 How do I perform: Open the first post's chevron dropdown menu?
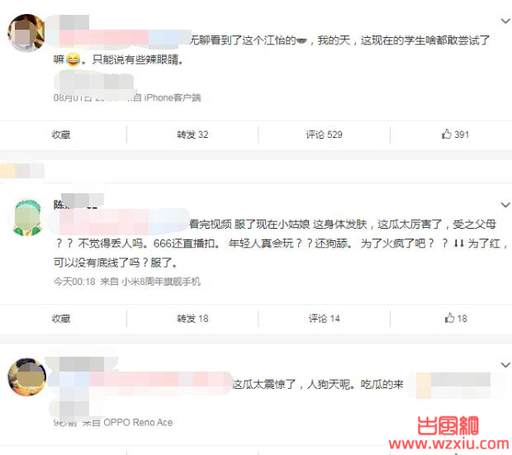click(505, 21)
